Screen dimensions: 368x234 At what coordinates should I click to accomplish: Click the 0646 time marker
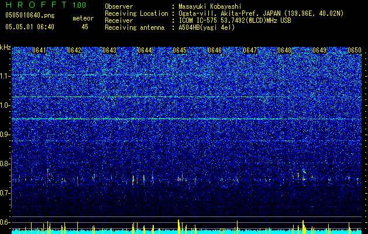pos(215,50)
